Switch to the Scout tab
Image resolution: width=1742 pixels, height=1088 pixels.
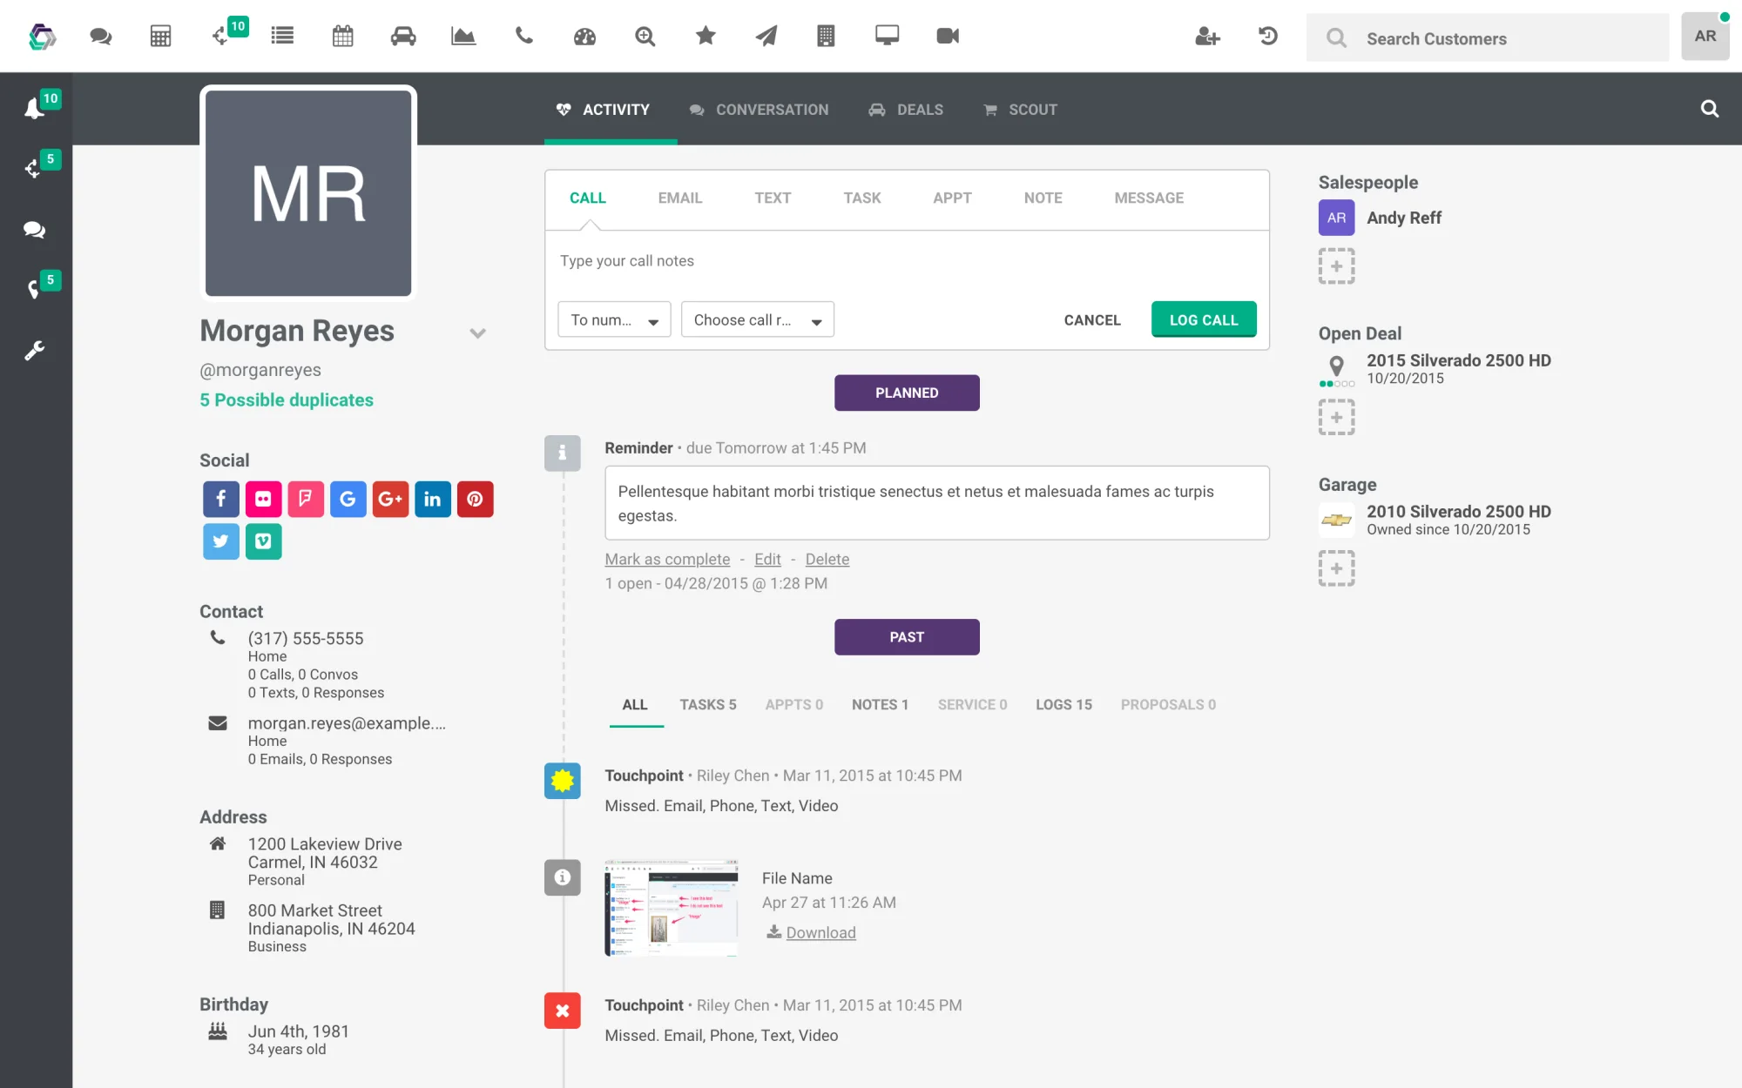pos(1020,110)
